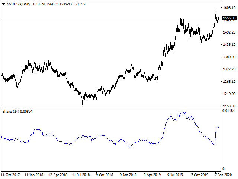Click the current price label 1556.95
Screen dimensions: 238x179
(x=229, y=18)
